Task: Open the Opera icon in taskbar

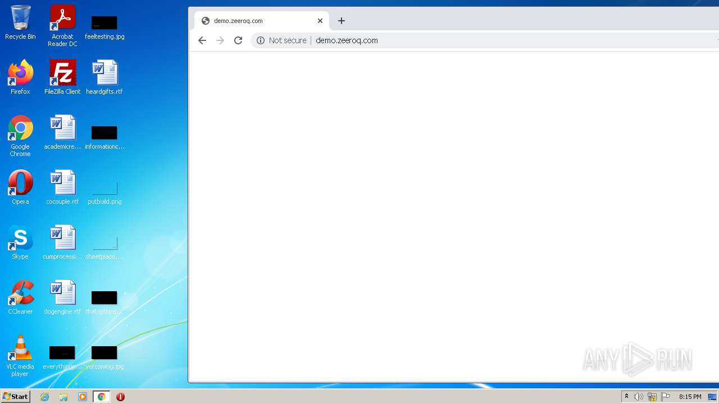Action: point(120,397)
